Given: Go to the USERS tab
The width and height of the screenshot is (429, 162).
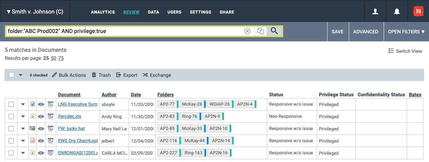Looking at the screenshot, I should click(174, 12).
